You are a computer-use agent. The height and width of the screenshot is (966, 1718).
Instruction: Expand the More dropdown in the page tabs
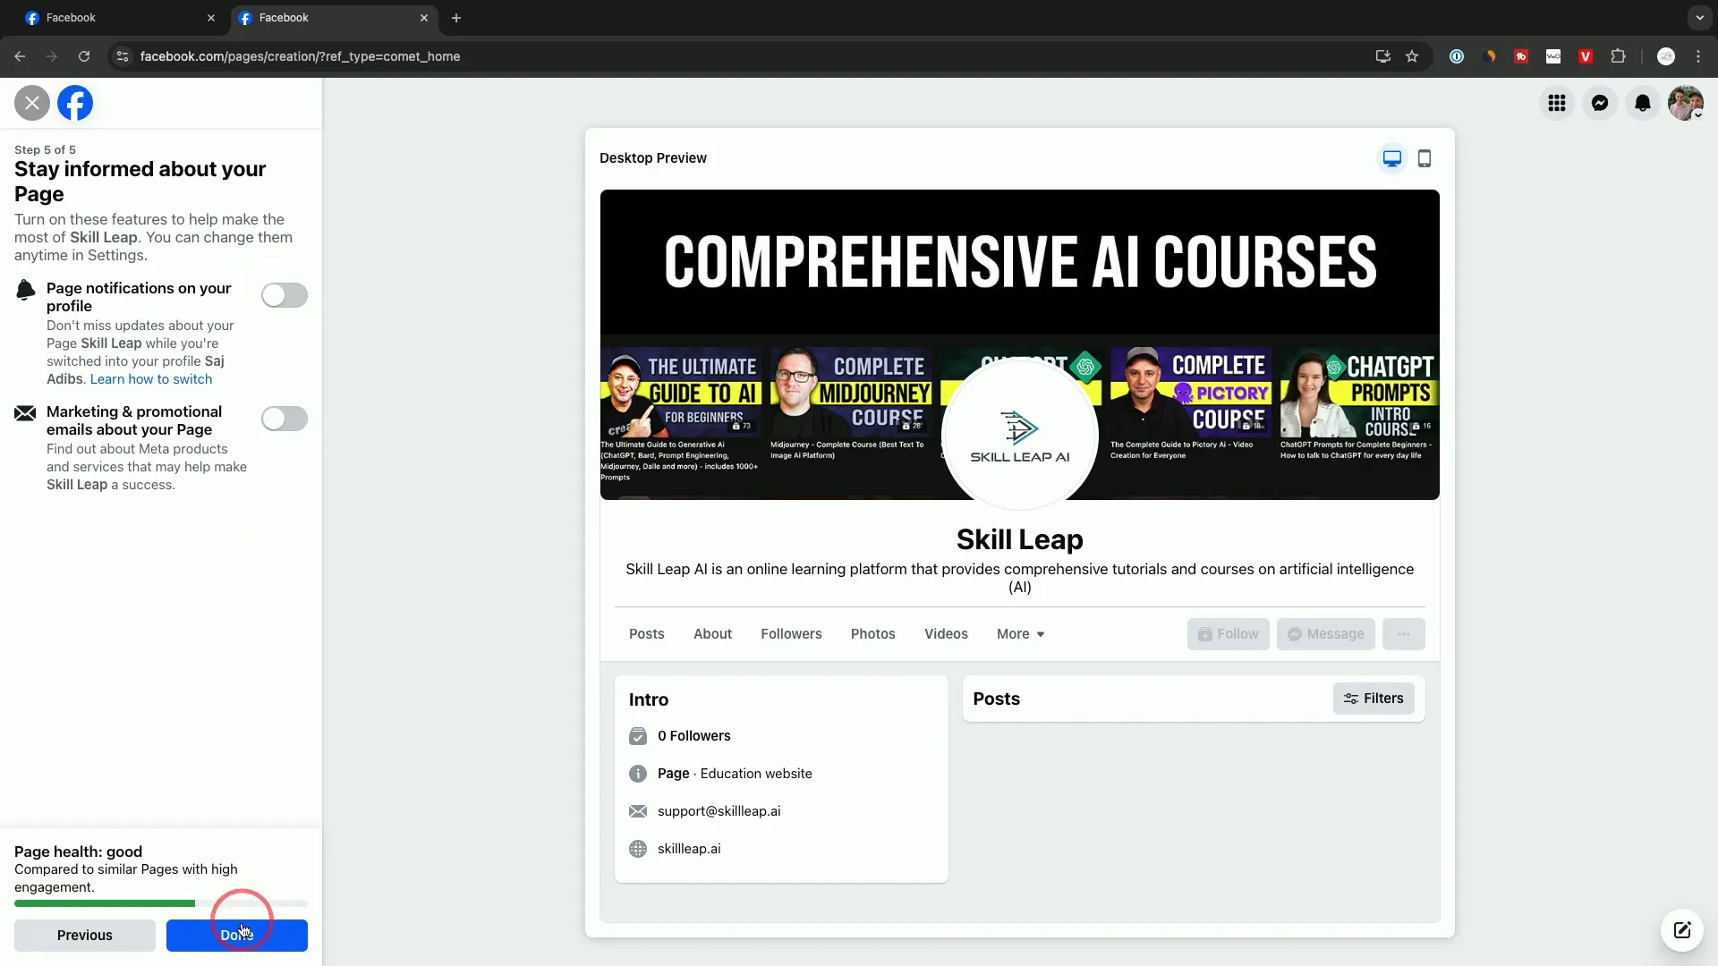pyautogui.click(x=1021, y=634)
